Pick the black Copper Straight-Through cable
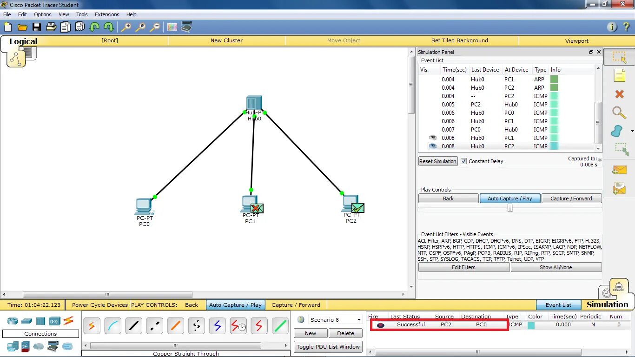 [x=133, y=326]
